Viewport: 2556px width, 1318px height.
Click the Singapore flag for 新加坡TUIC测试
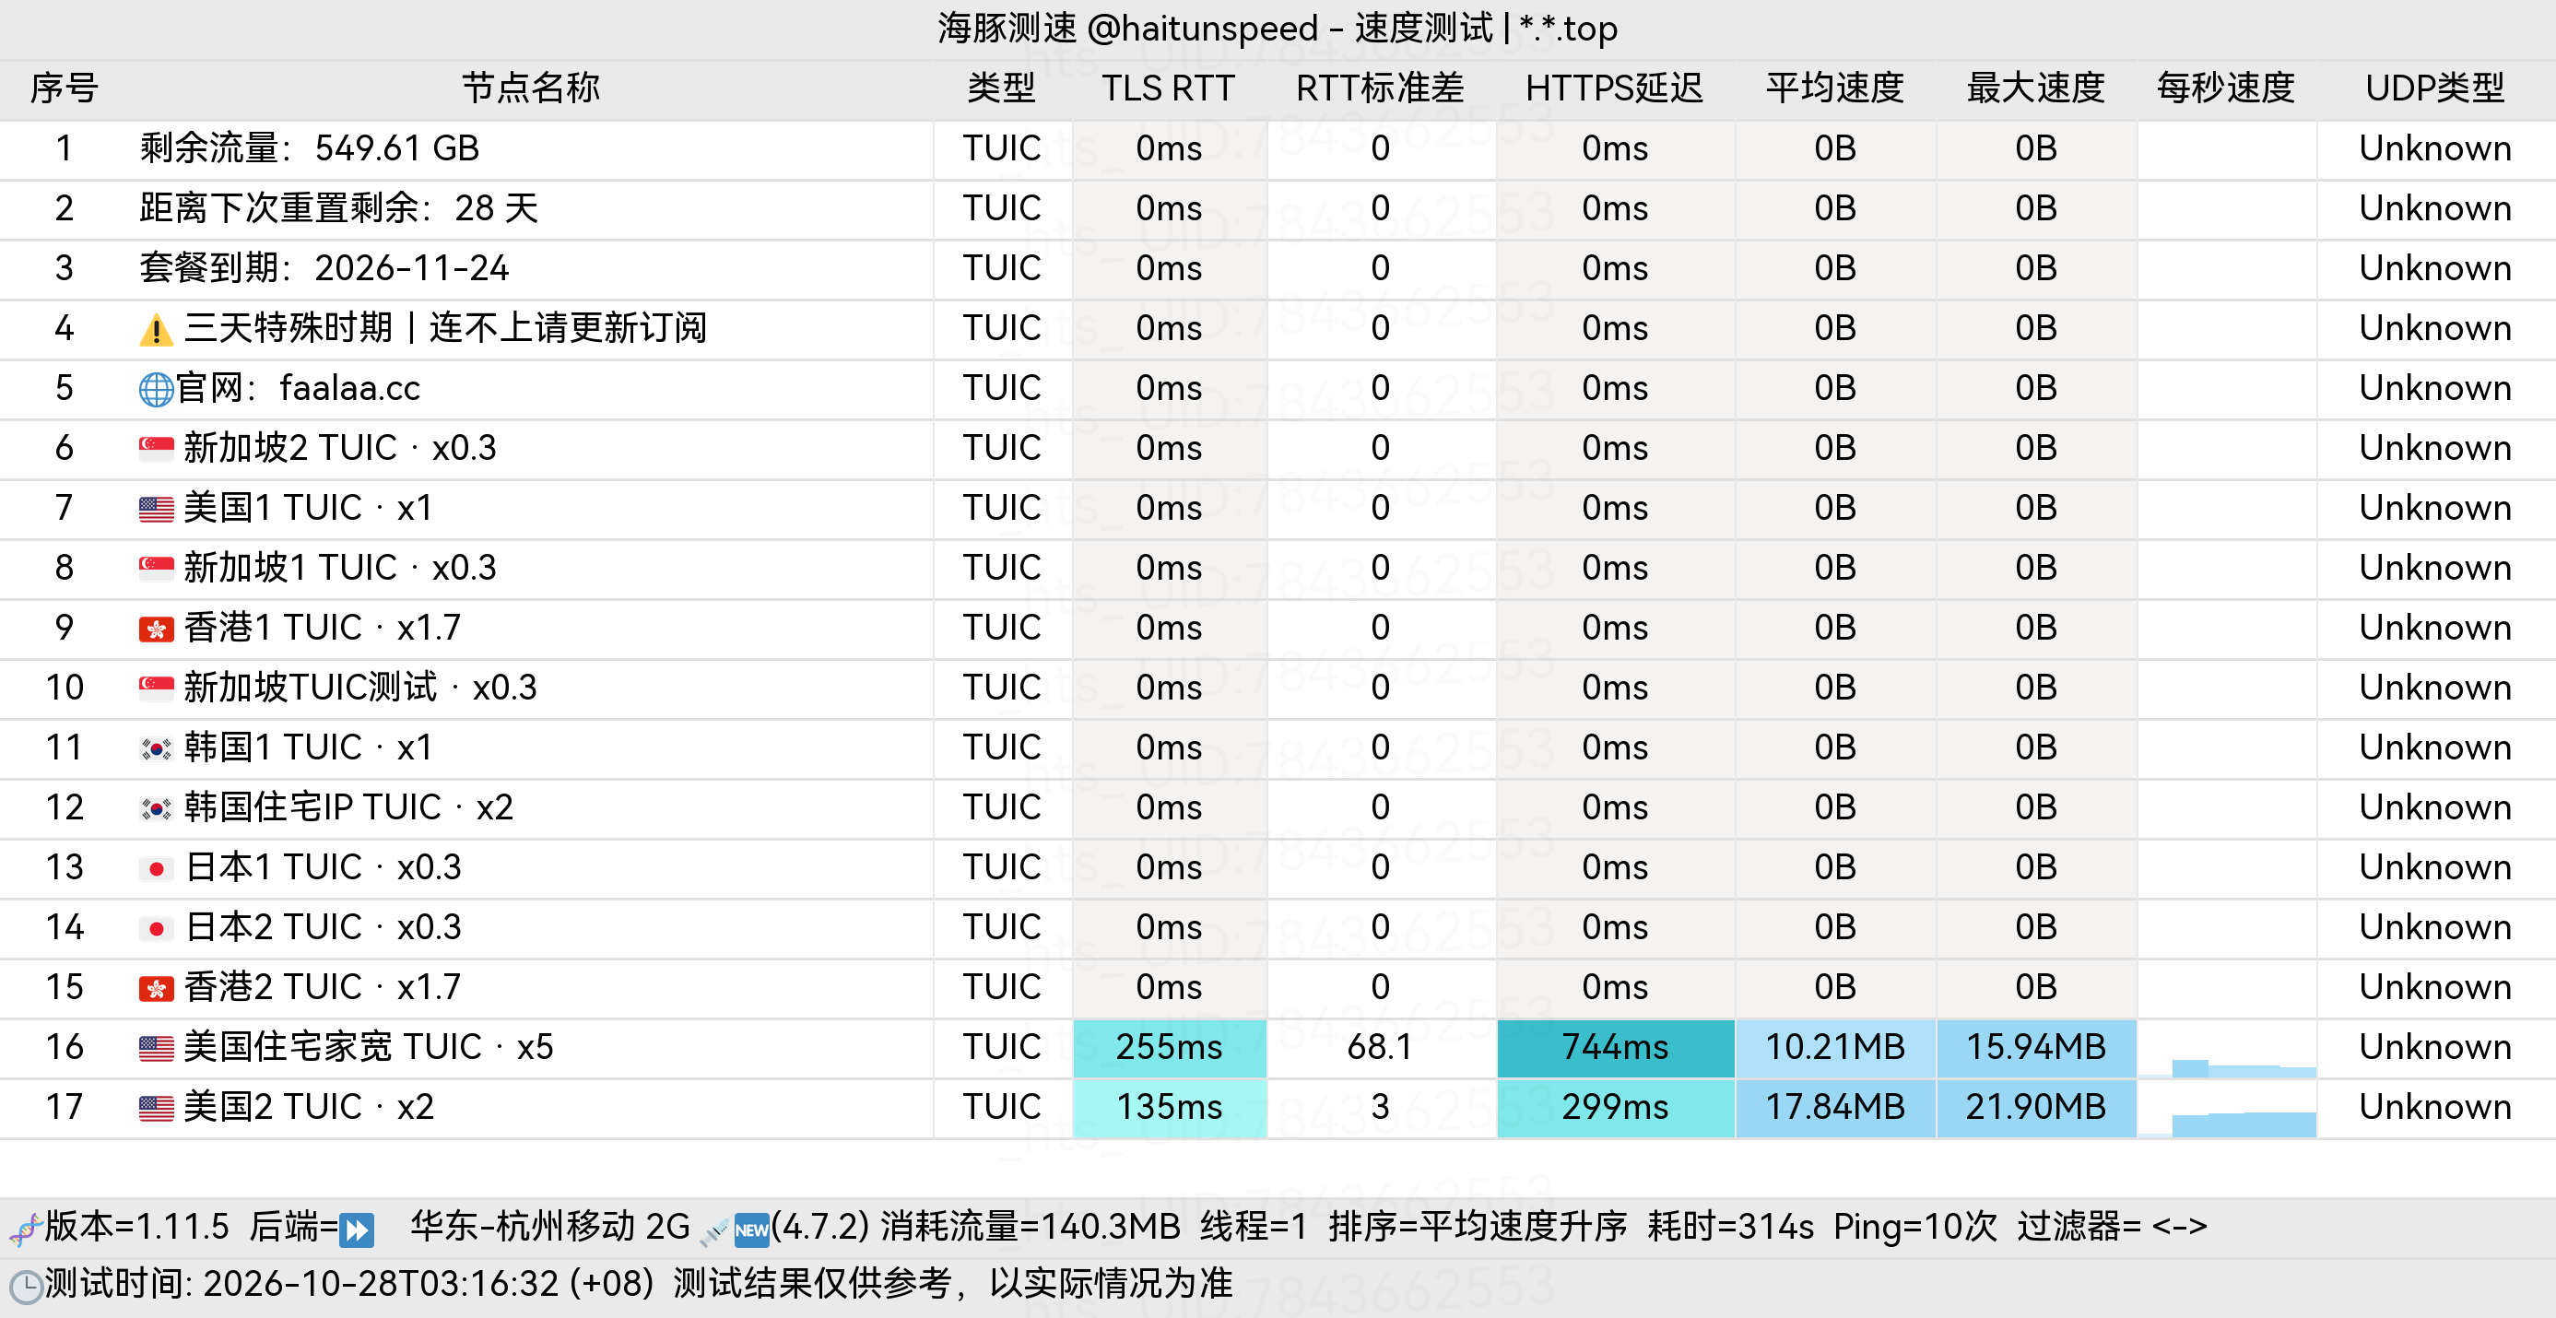pyautogui.click(x=156, y=688)
